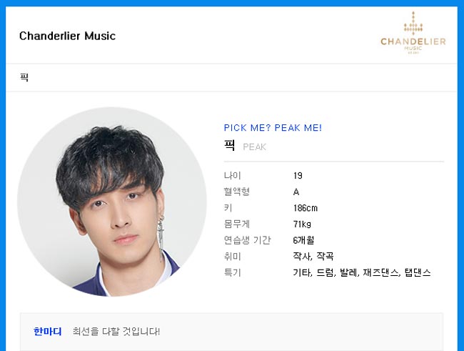Image resolution: width=464 pixels, height=351 pixels.
Task: Click the 취미 hobby value 작사, 작곡
Action: [x=313, y=256]
